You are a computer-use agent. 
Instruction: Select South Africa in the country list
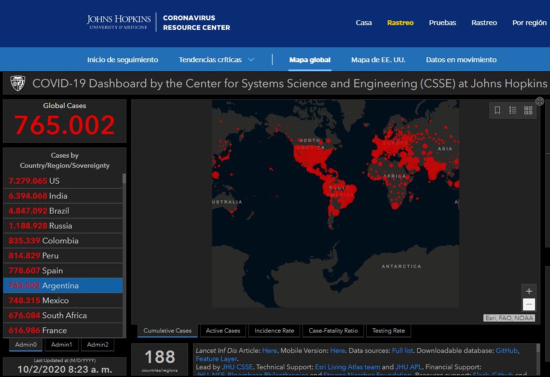(63, 315)
